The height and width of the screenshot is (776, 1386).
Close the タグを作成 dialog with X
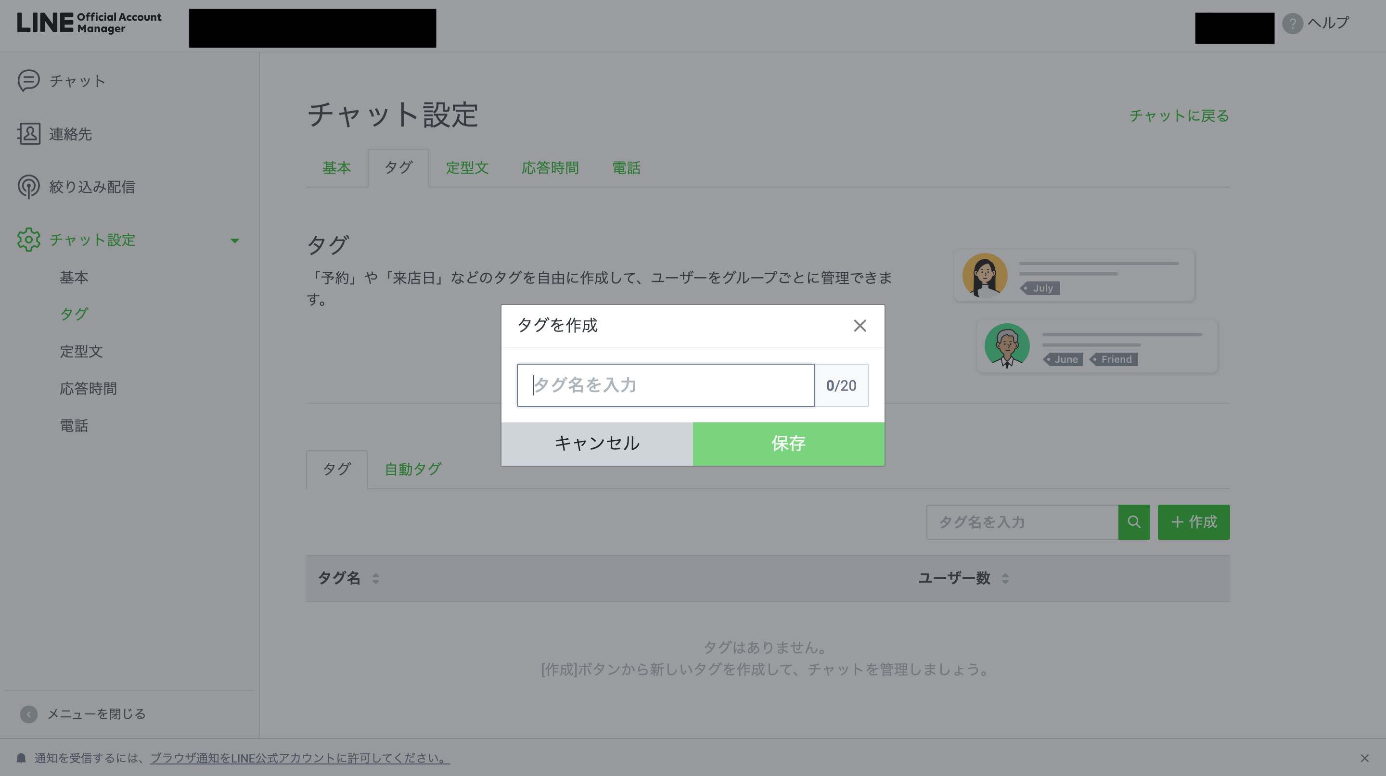[x=859, y=326]
